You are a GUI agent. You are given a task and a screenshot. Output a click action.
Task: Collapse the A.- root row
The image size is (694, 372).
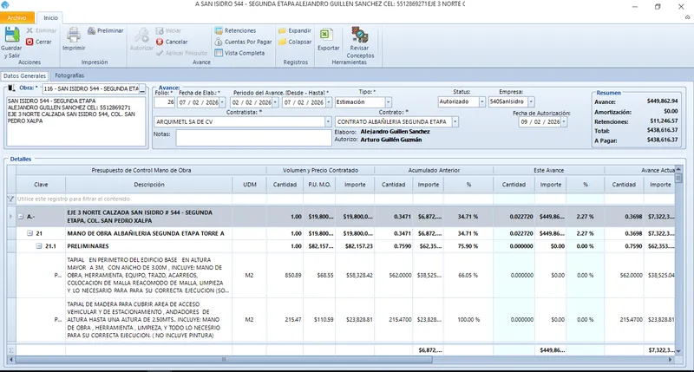[20, 216]
